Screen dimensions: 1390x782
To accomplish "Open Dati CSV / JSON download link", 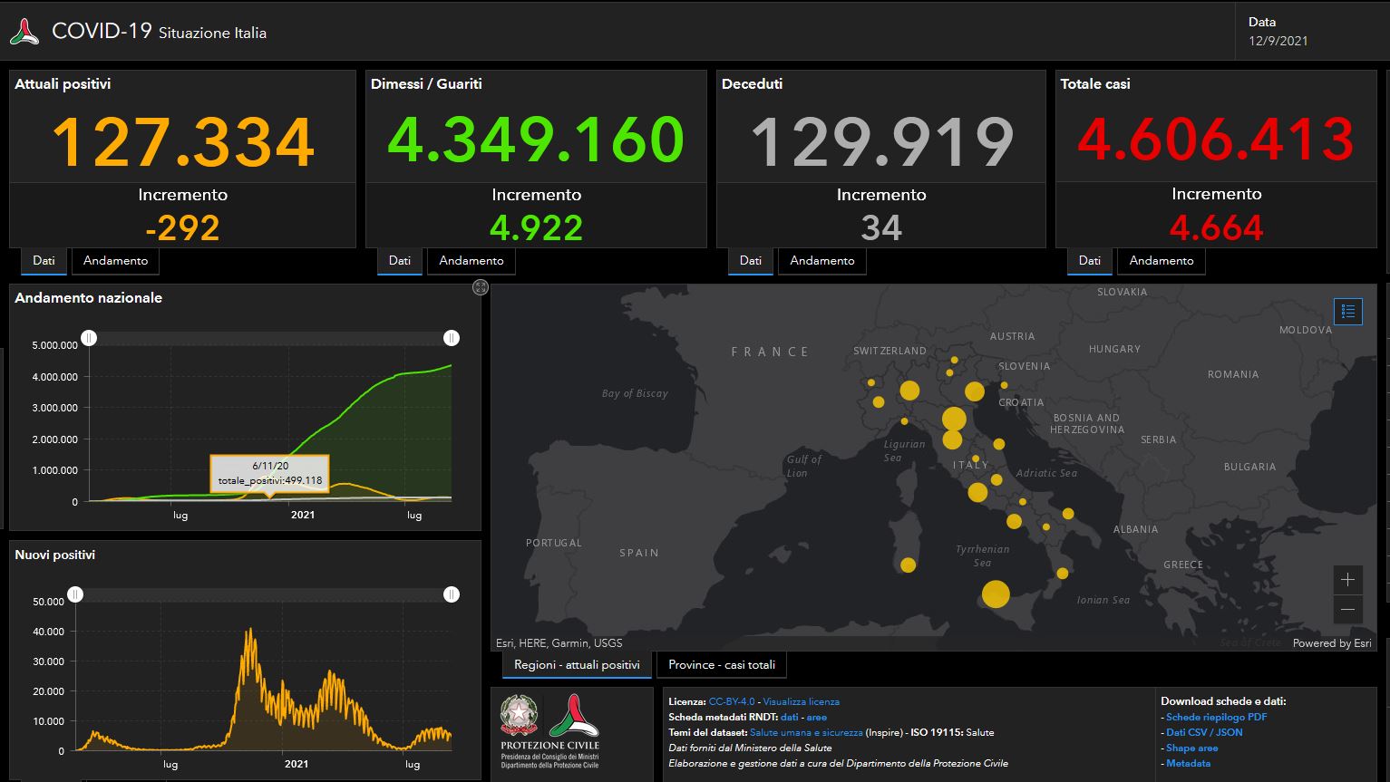I will click(x=1204, y=732).
